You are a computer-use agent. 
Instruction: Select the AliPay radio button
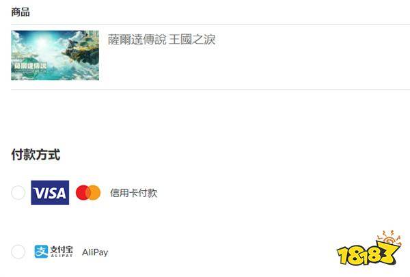[18, 252]
